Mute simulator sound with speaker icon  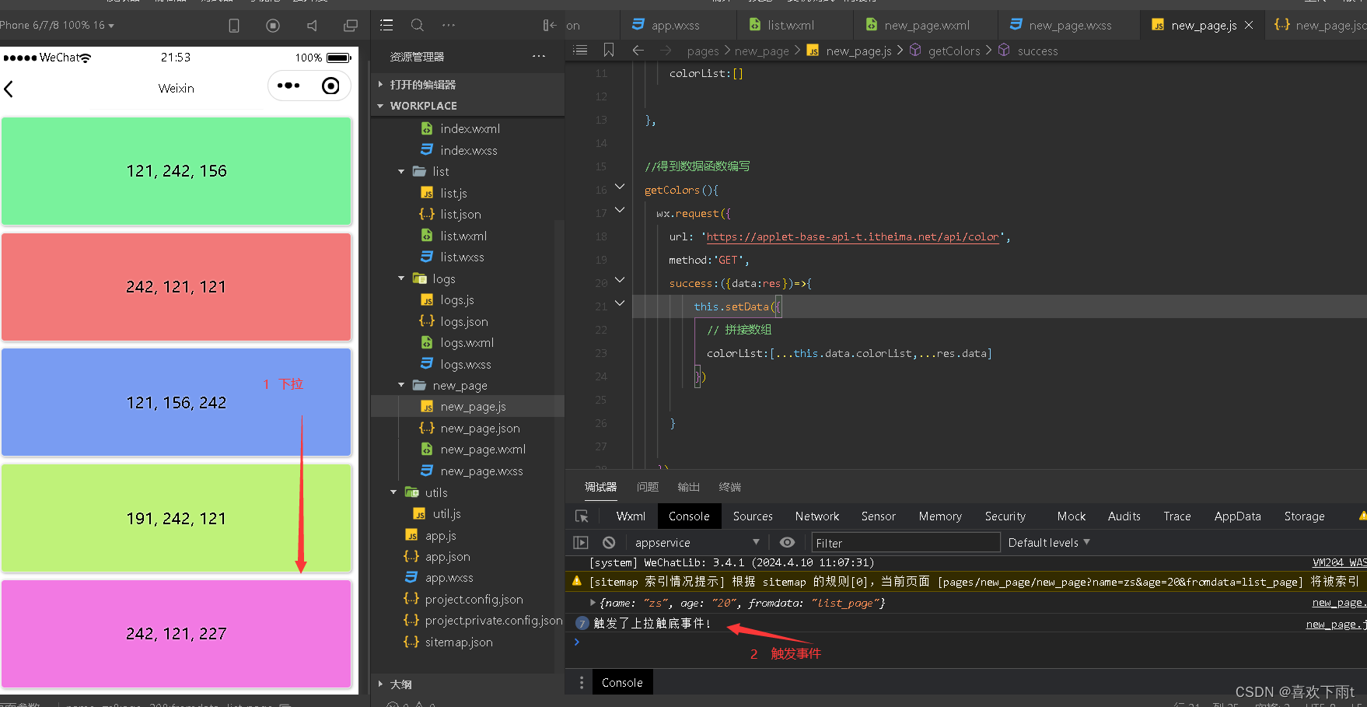click(312, 26)
